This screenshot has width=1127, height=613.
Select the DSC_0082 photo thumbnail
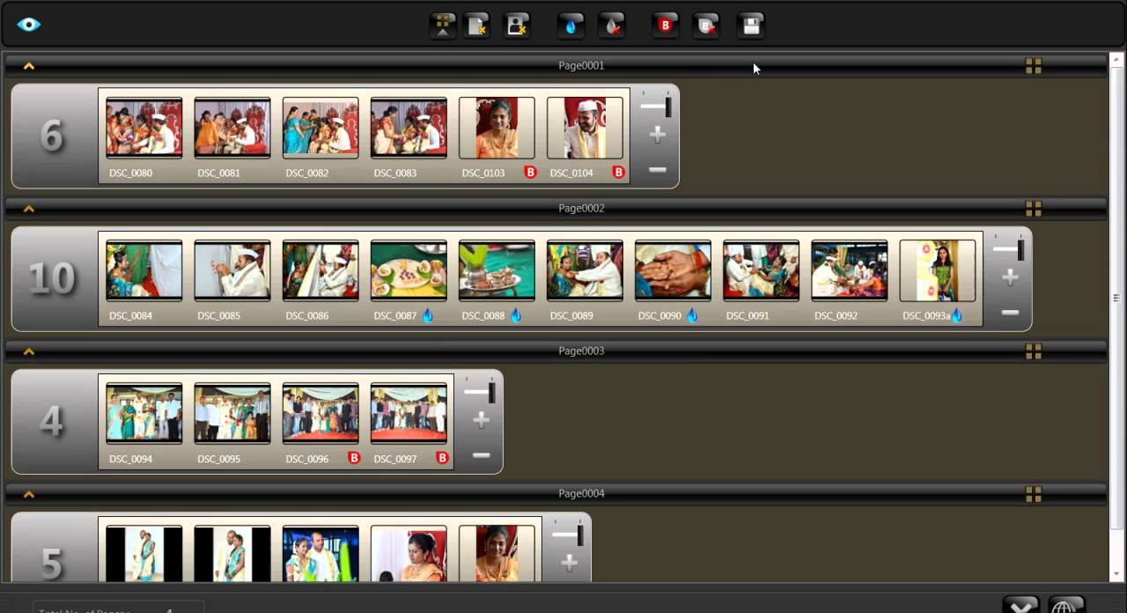[x=320, y=128]
